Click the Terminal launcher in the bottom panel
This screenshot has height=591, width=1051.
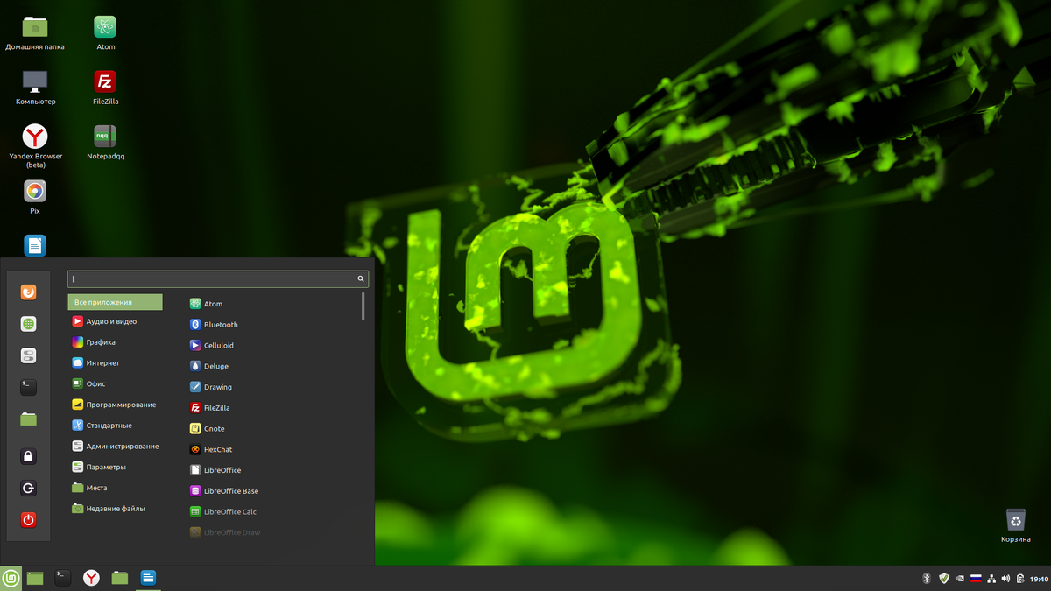tap(62, 578)
